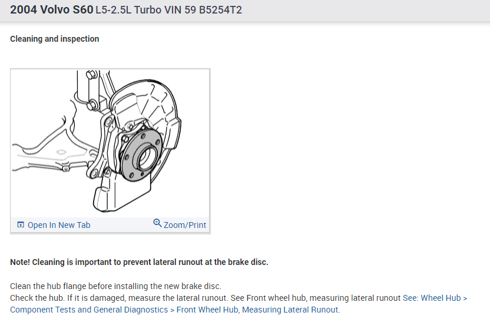Click the Open In New Tab icon
490x329 pixels.
pyautogui.click(x=21, y=225)
